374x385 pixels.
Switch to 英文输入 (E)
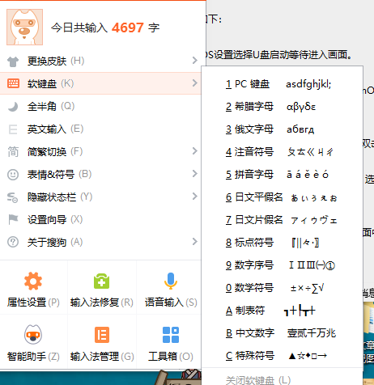click(x=100, y=129)
